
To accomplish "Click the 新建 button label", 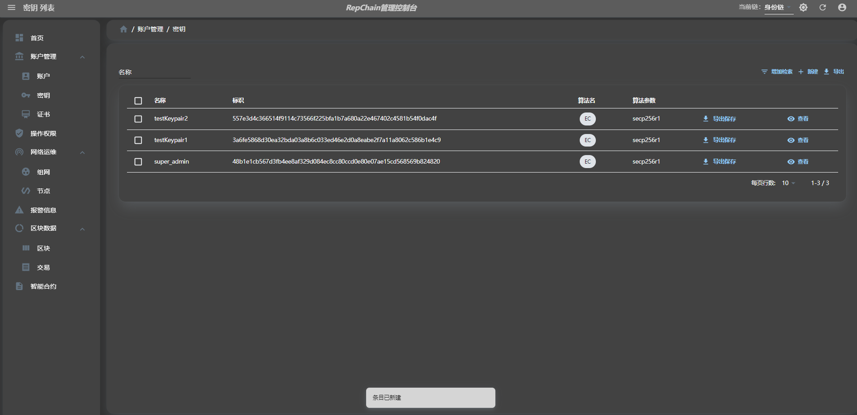I will [x=813, y=72].
